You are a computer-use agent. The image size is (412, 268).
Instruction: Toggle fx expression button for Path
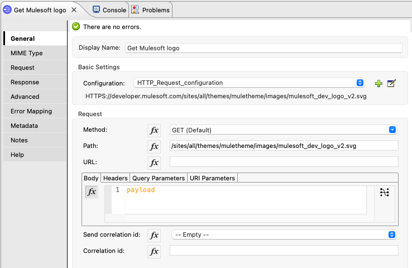click(154, 146)
